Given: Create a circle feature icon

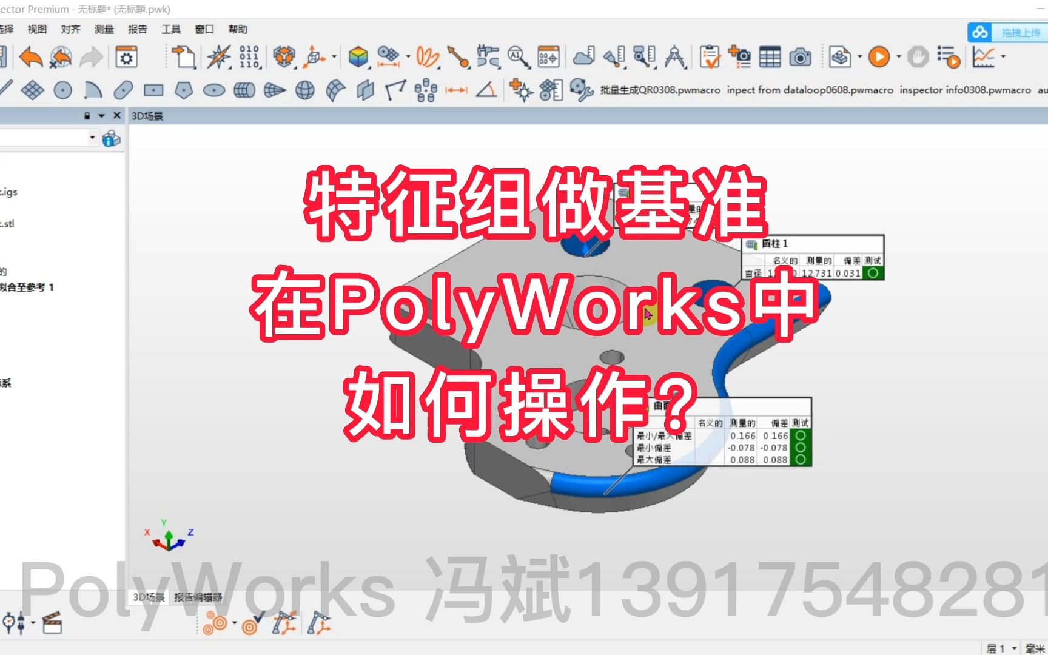Looking at the screenshot, I should pyautogui.click(x=62, y=90).
